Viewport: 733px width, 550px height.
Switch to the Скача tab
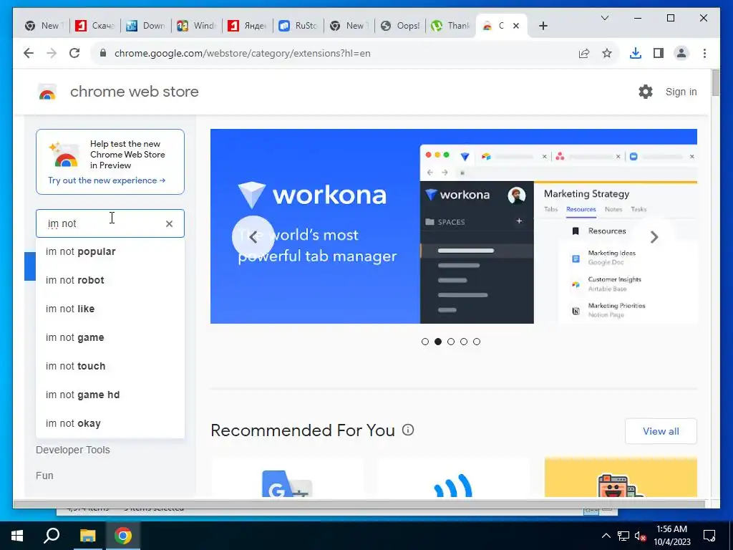(95, 26)
